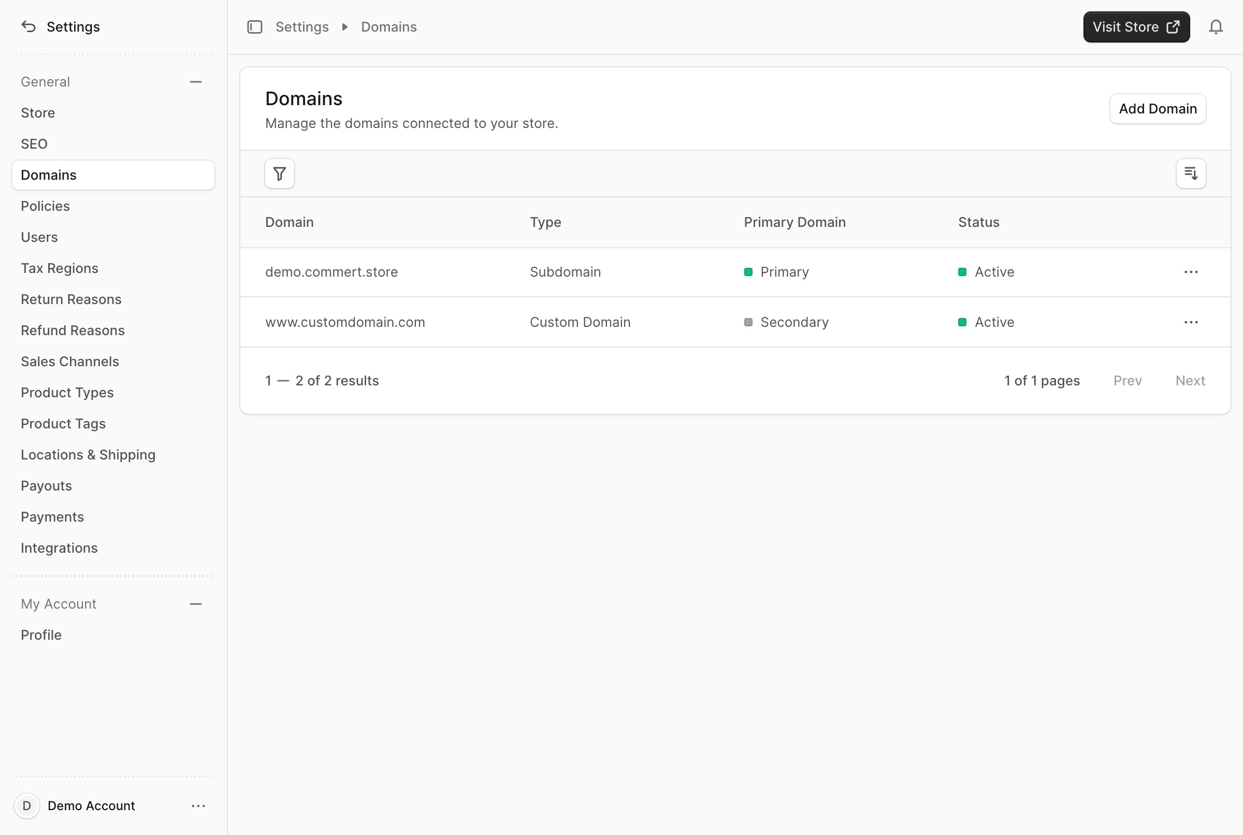Click the Settings breadcrumb link

(x=302, y=26)
